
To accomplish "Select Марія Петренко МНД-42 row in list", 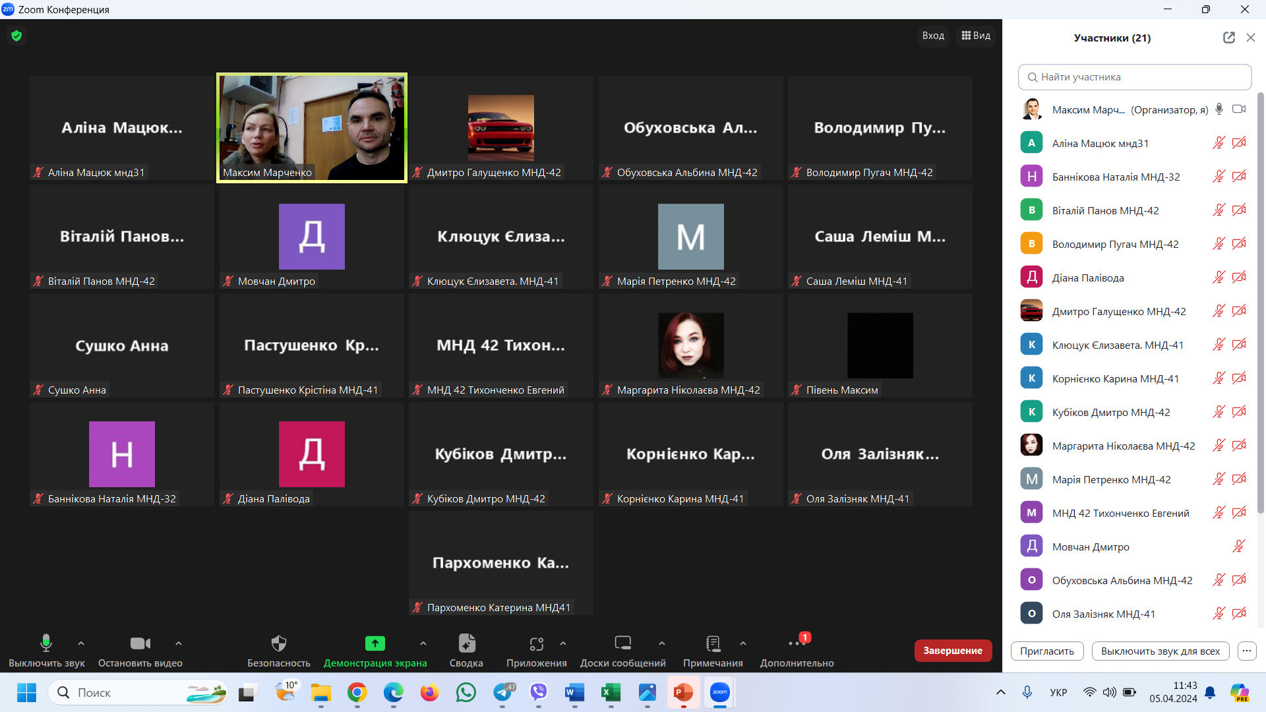I will [x=1133, y=479].
